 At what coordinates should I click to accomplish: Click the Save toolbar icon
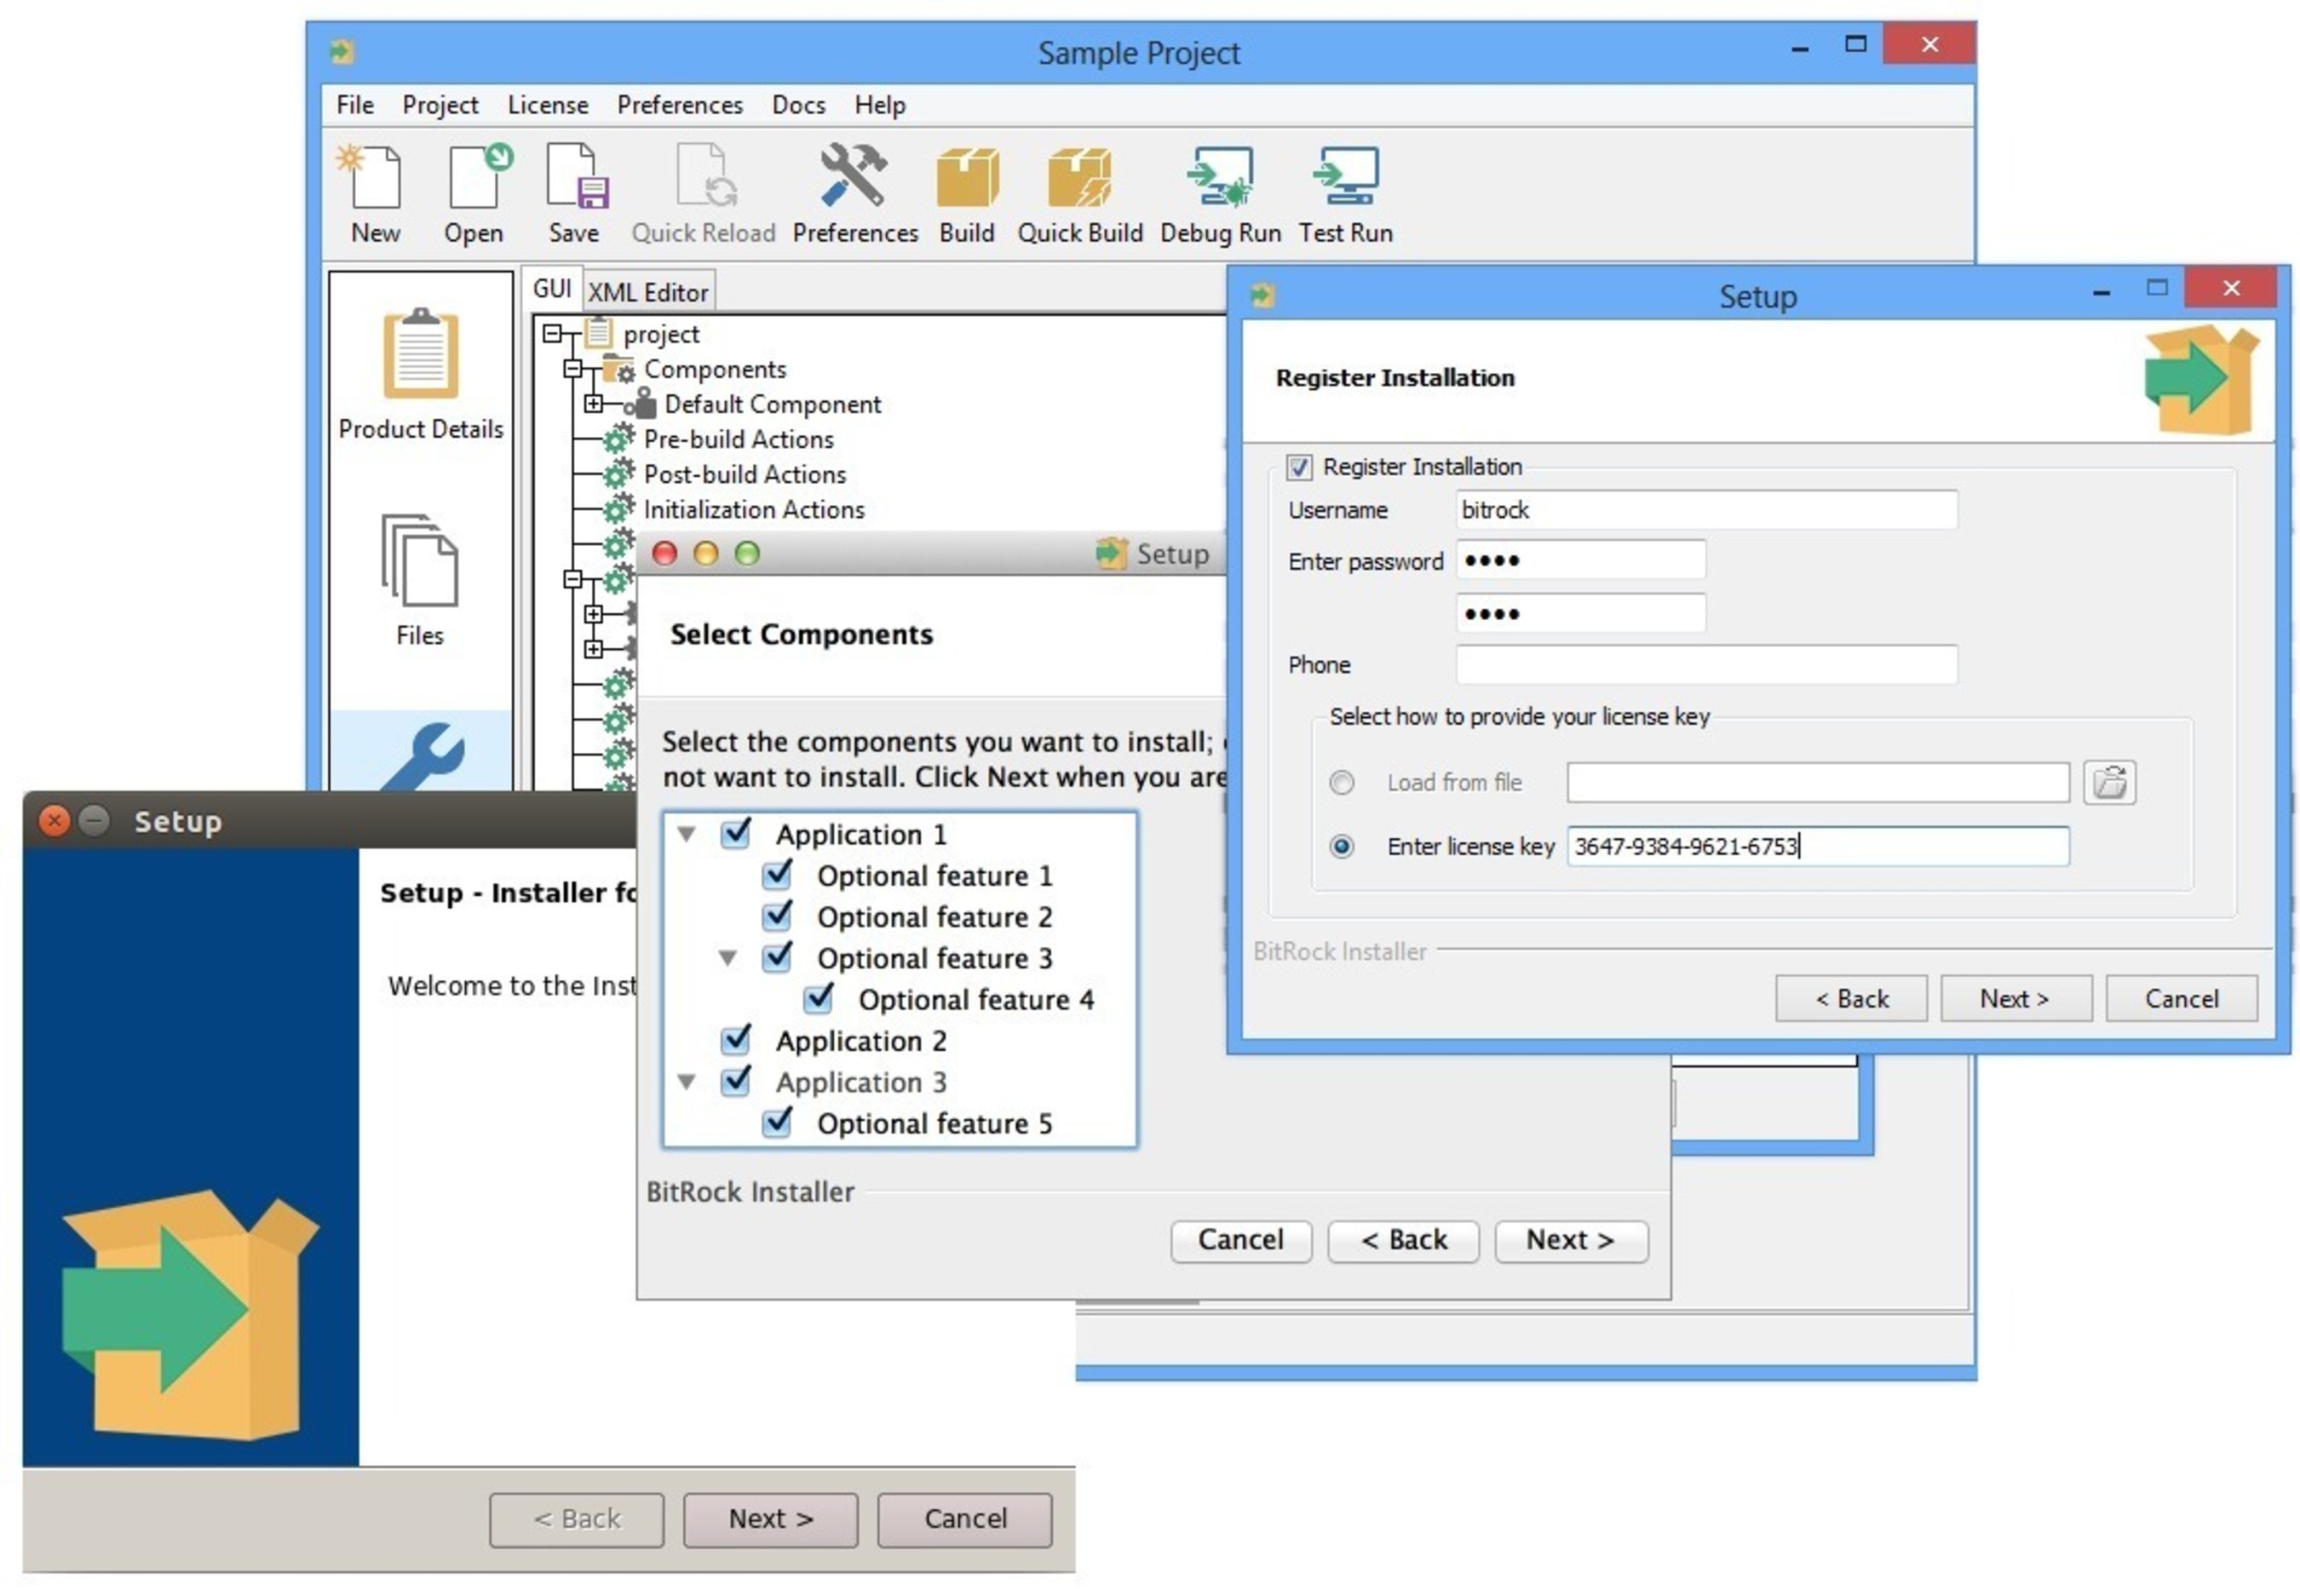[x=576, y=176]
